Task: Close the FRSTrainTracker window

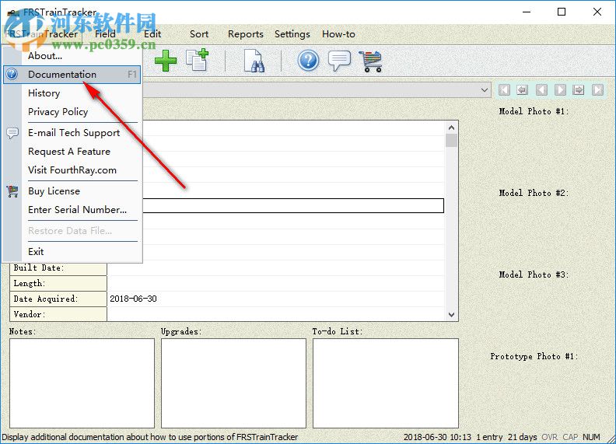Action: tap(597, 12)
